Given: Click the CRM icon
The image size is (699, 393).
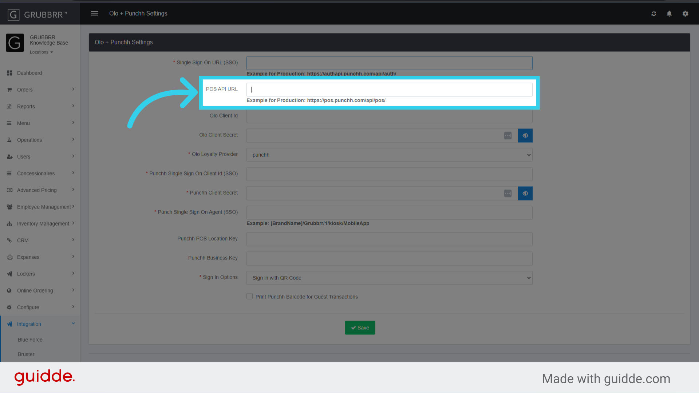Looking at the screenshot, I should [9, 241].
